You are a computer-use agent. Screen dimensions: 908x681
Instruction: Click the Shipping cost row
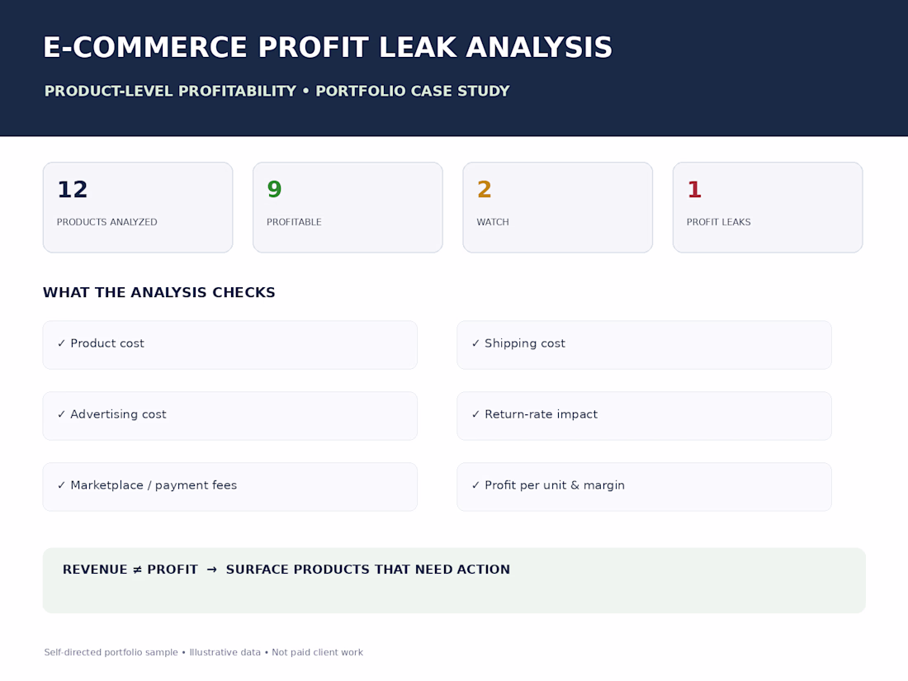[645, 345]
